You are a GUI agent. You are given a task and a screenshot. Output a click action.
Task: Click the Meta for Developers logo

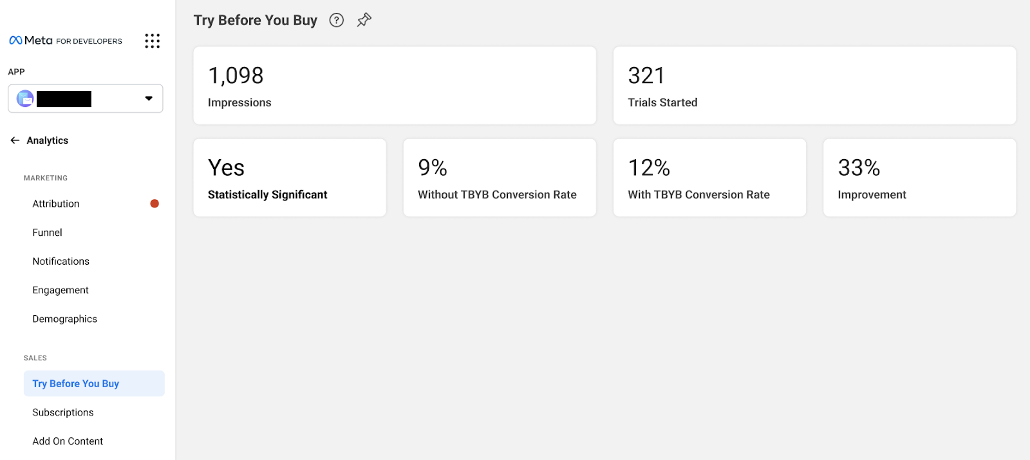tap(66, 41)
